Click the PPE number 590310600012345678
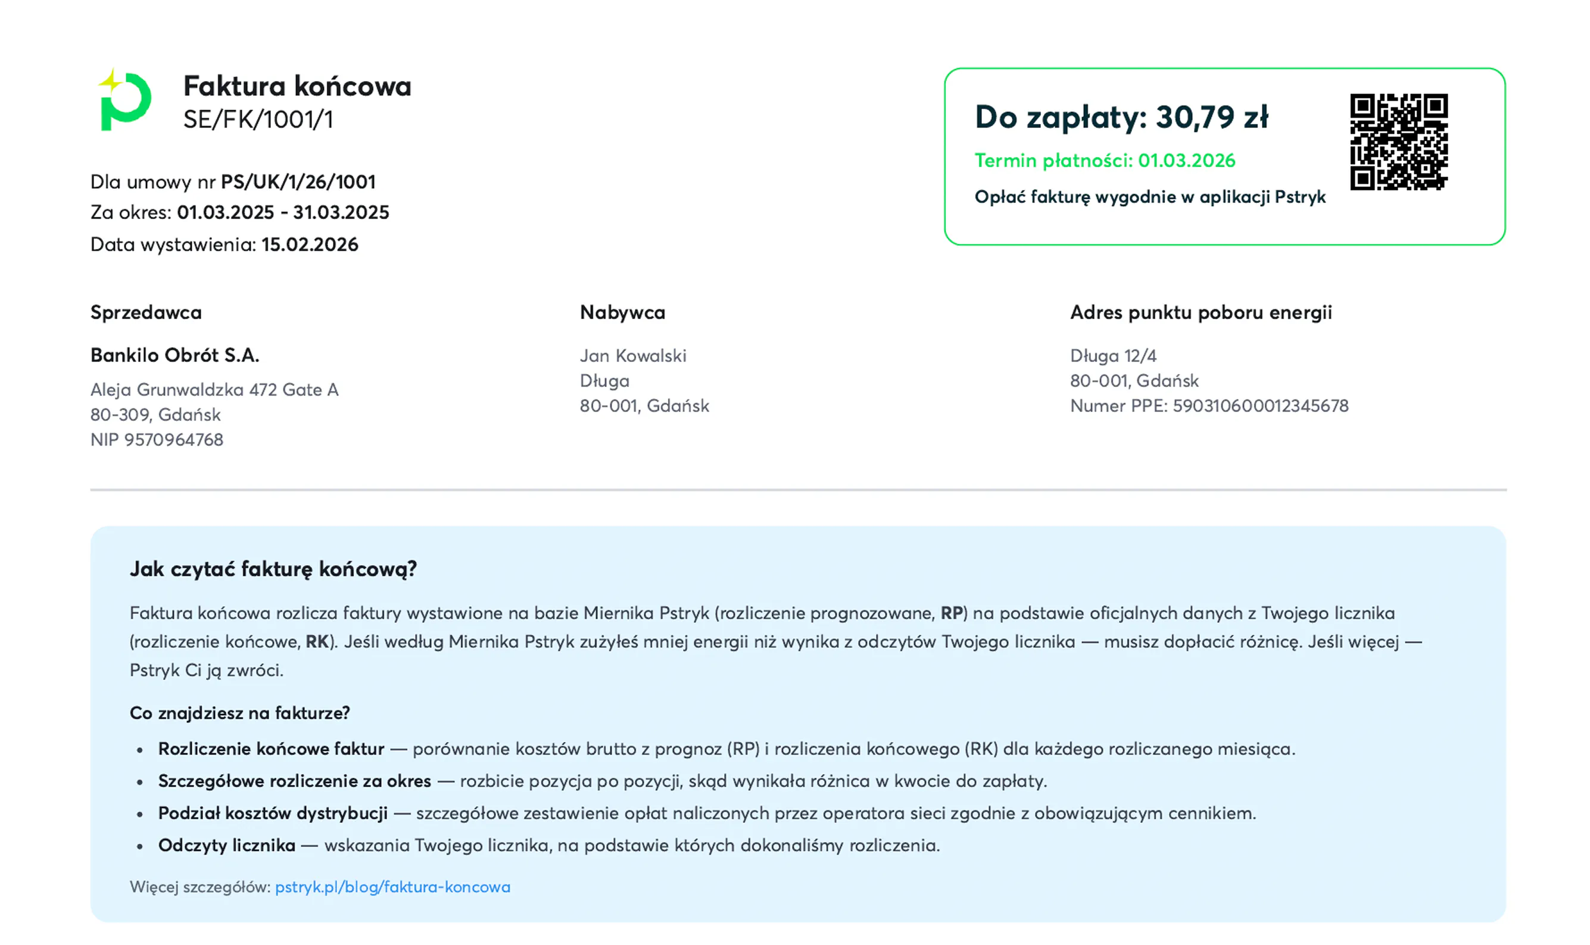Image resolution: width=1590 pixels, height=945 pixels. coord(1260,406)
